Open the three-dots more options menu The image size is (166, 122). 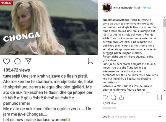coord(159,116)
